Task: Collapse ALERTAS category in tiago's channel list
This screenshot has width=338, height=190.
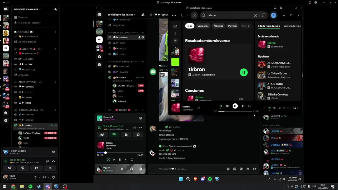Action: [29, 49]
